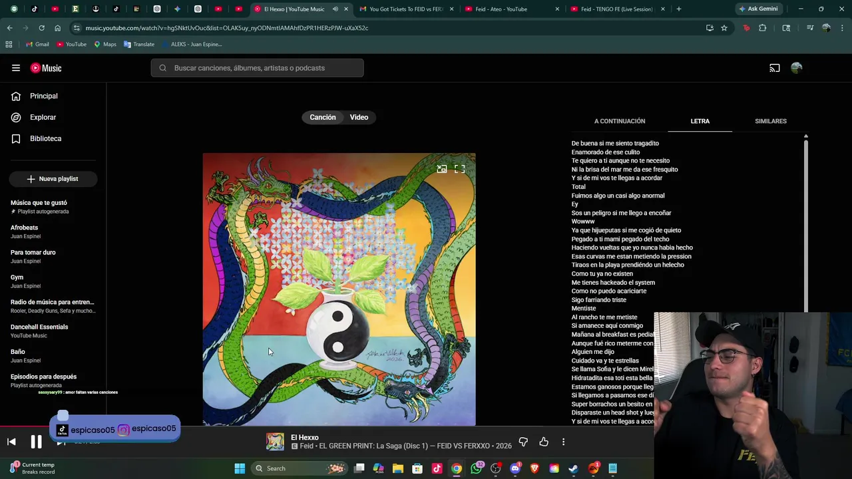Click the now-playing album thumbnail
Image resolution: width=852 pixels, height=479 pixels.
[x=275, y=442]
